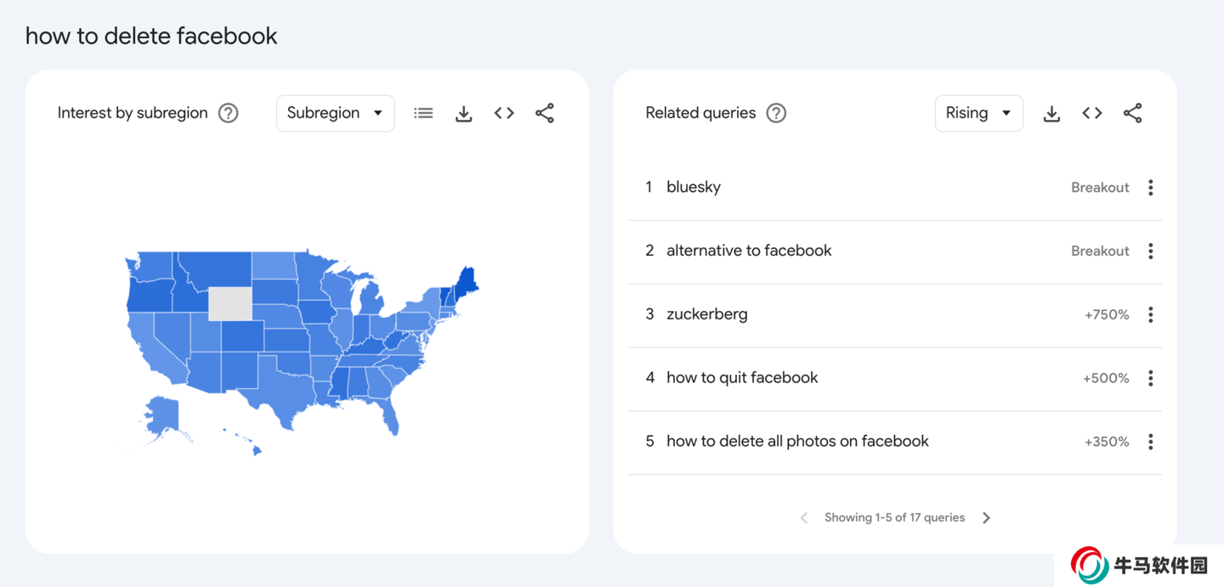Open the bluesky related query
Viewport: 1224px width, 587px height.
(694, 188)
